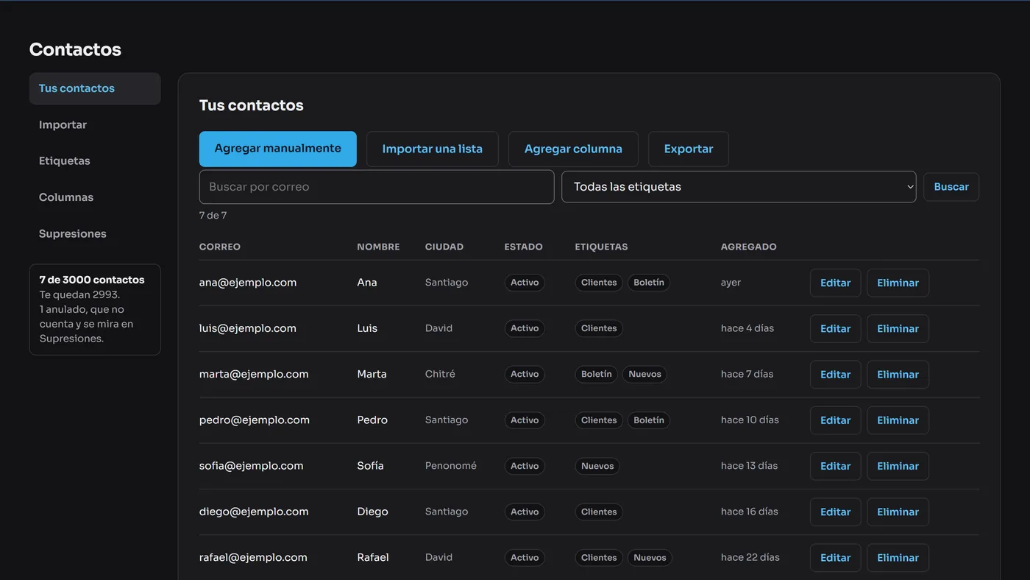Click the Agregar columna button
The image size is (1030, 580).
[573, 149]
